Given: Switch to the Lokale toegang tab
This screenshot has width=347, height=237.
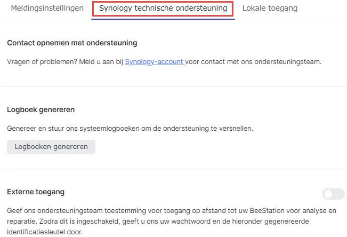Looking at the screenshot, I should [270, 9].
